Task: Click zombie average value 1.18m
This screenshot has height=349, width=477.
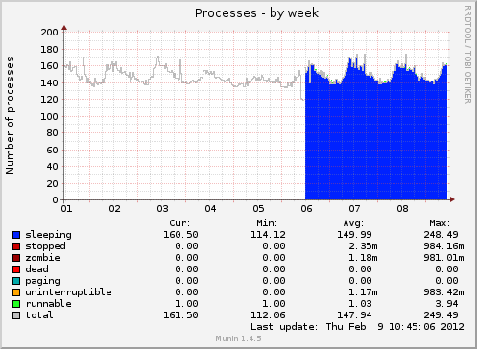Action: coord(363,258)
